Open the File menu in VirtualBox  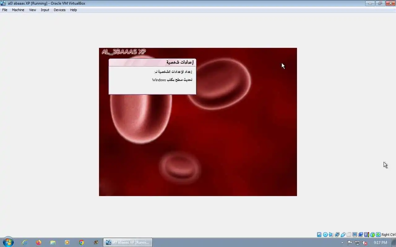pos(5,10)
